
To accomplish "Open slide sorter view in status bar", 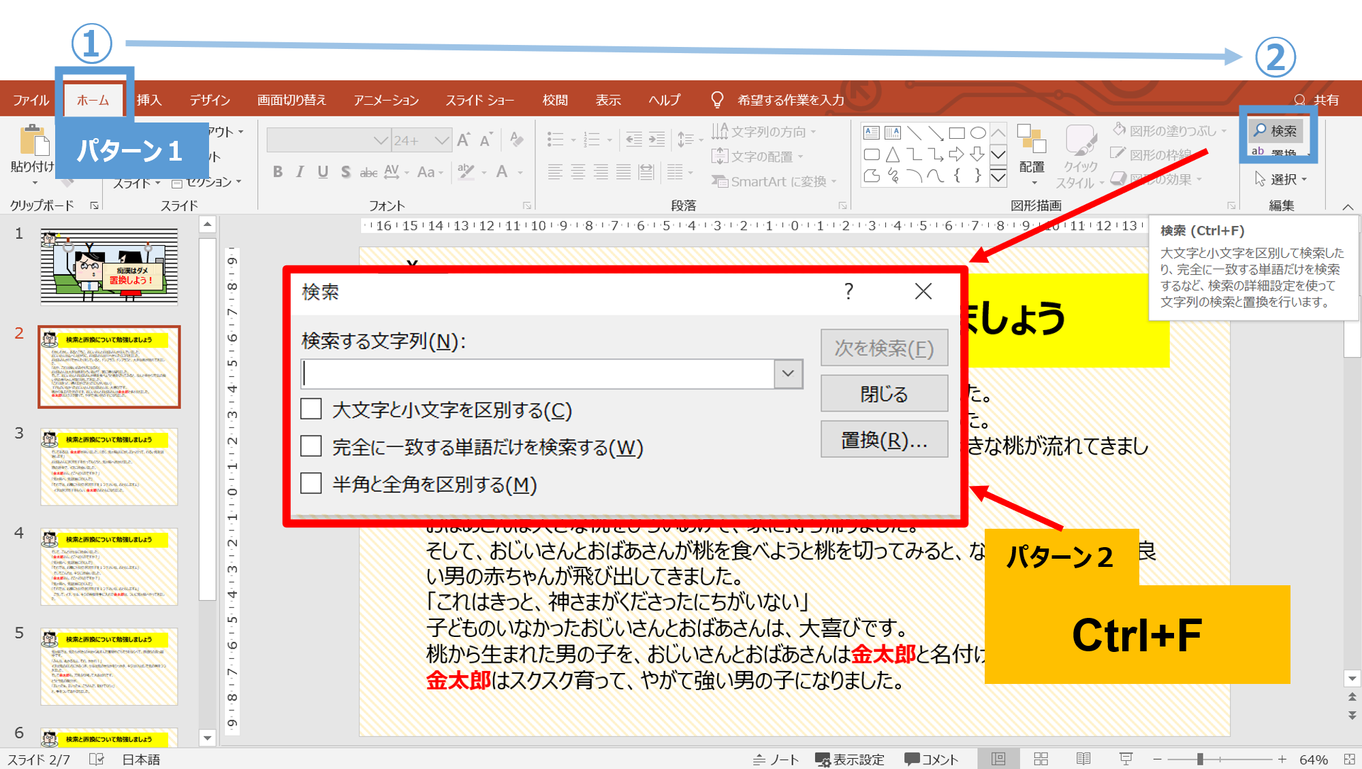I will tap(1041, 759).
